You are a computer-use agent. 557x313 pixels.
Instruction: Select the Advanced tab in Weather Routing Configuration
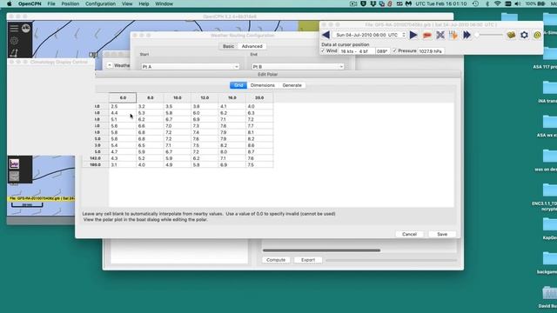tap(252, 46)
